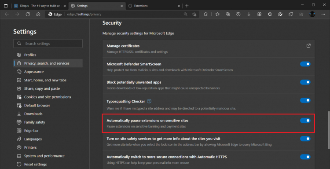Screen dimensions: 330x169
Task: Click the Typosquatting Checker help question icon
Action: click(x=149, y=101)
